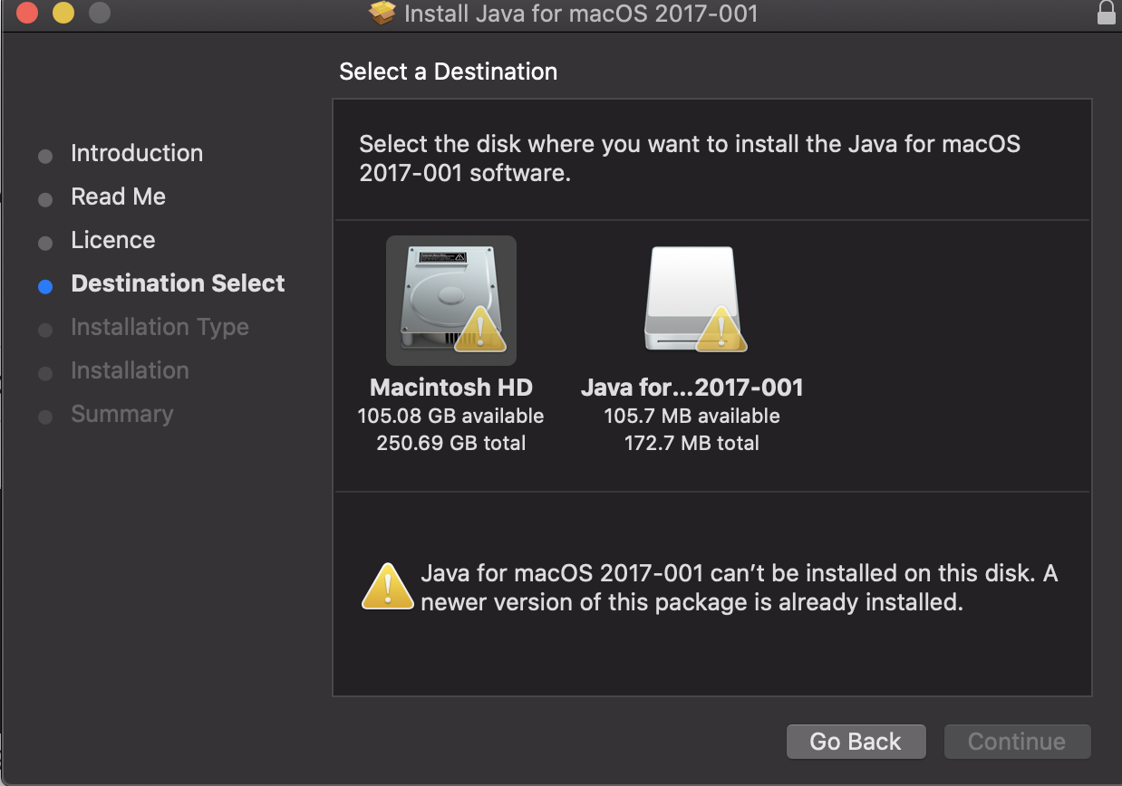Select the Java for 2017-001 disk icon
Viewport: 1122px width, 786px height.
point(692,300)
